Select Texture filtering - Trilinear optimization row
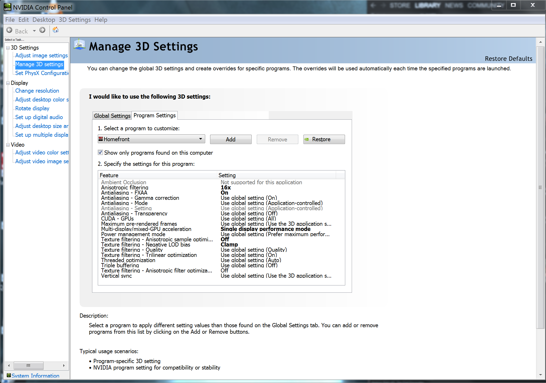Screen dimensions: 546x383 [221, 255]
